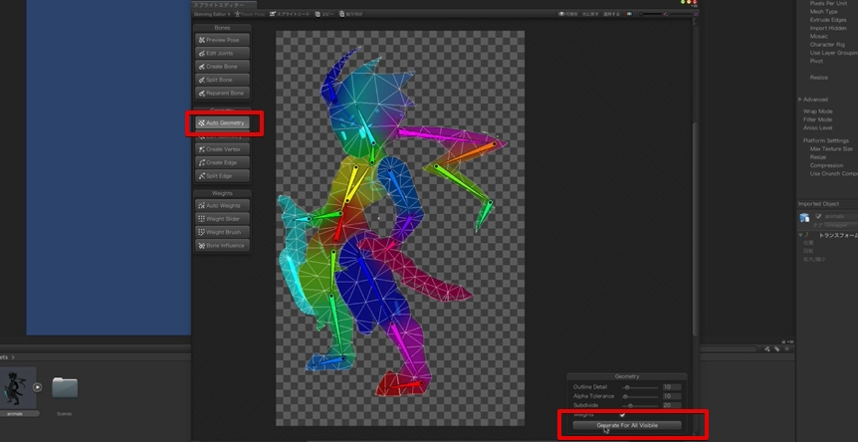Click the Auto Geometry tool
The width and height of the screenshot is (858, 443).
pos(222,122)
